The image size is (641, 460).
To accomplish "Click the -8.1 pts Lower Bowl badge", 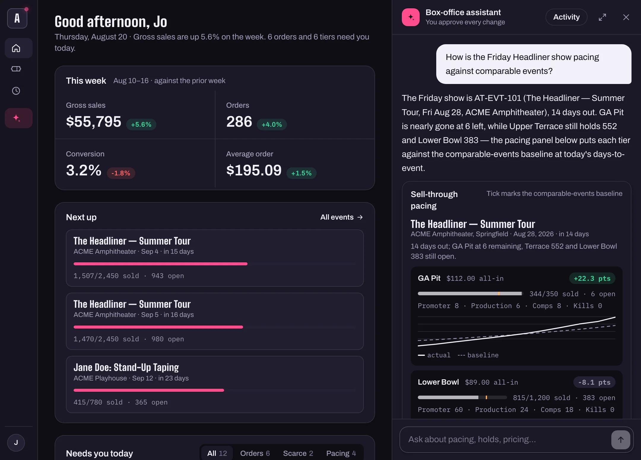I will tap(594, 382).
